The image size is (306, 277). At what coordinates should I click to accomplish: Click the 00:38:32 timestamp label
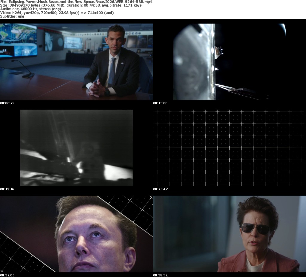pyautogui.click(x=160, y=275)
